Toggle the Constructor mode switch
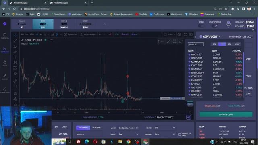258x145 pixels. tap(214, 26)
